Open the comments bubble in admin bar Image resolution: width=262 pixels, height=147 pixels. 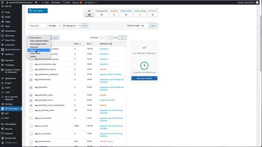(x=36, y=2)
